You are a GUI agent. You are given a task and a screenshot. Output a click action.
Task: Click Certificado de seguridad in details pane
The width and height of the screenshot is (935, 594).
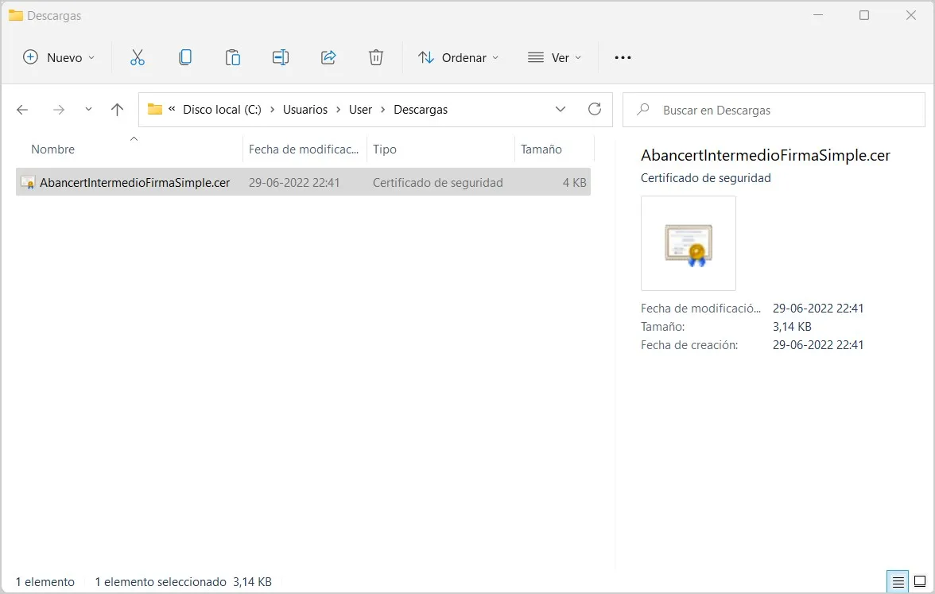pyautogui.click(x=705, y=178)
